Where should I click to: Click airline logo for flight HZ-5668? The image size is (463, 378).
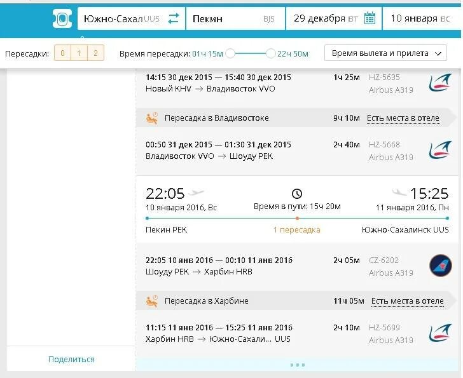click(440, 150)
